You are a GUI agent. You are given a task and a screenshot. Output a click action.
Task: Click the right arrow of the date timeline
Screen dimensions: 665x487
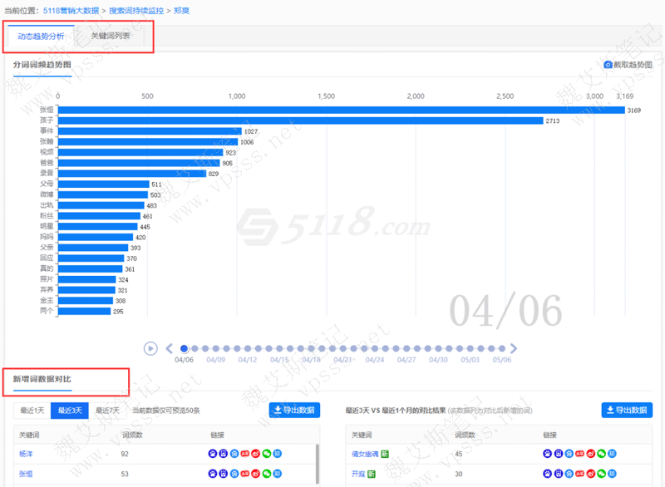pos(514,348)
